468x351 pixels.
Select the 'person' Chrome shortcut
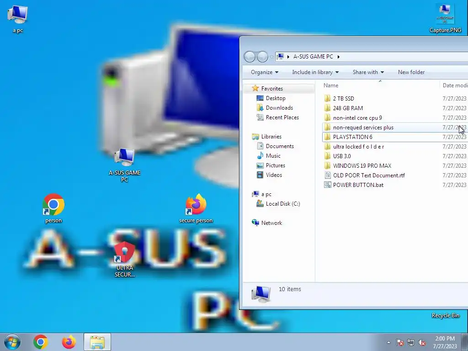coord(53,208)
